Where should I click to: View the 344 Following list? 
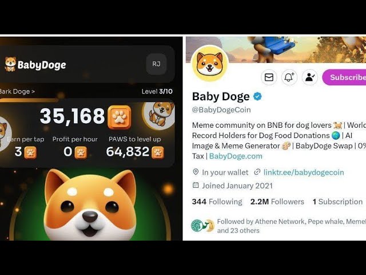(x=217, y=202)
